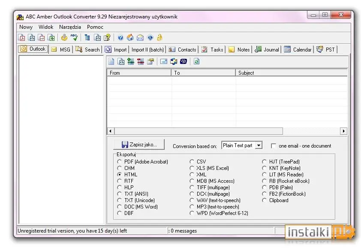Run the ABC spell check icon

[74, 37]
